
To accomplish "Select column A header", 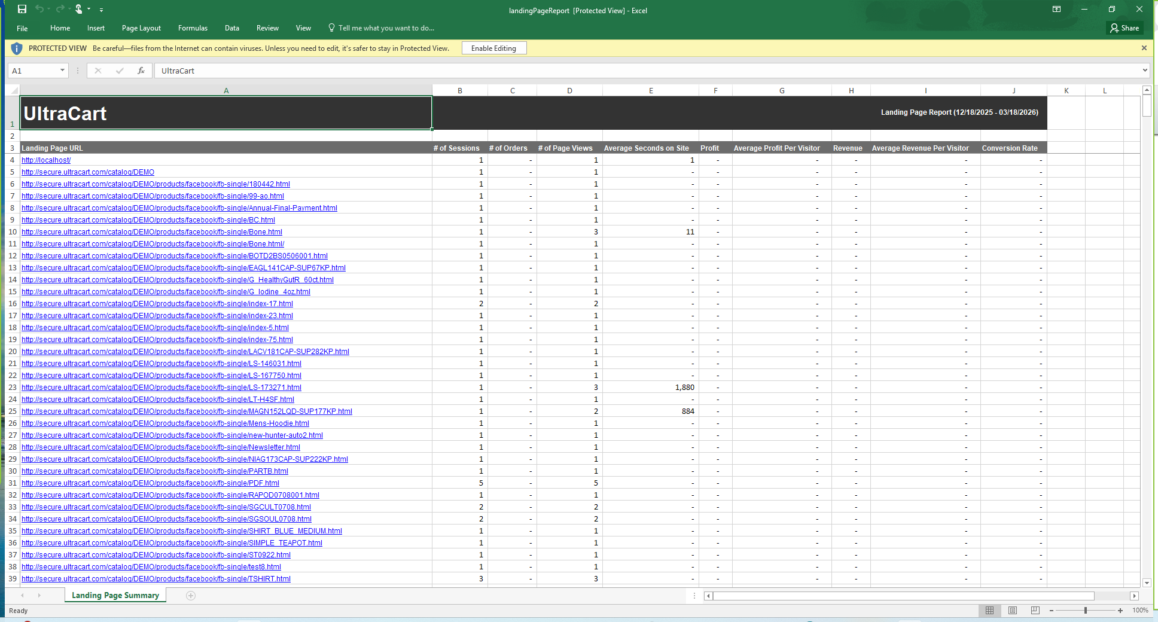I will click(226, 90).
